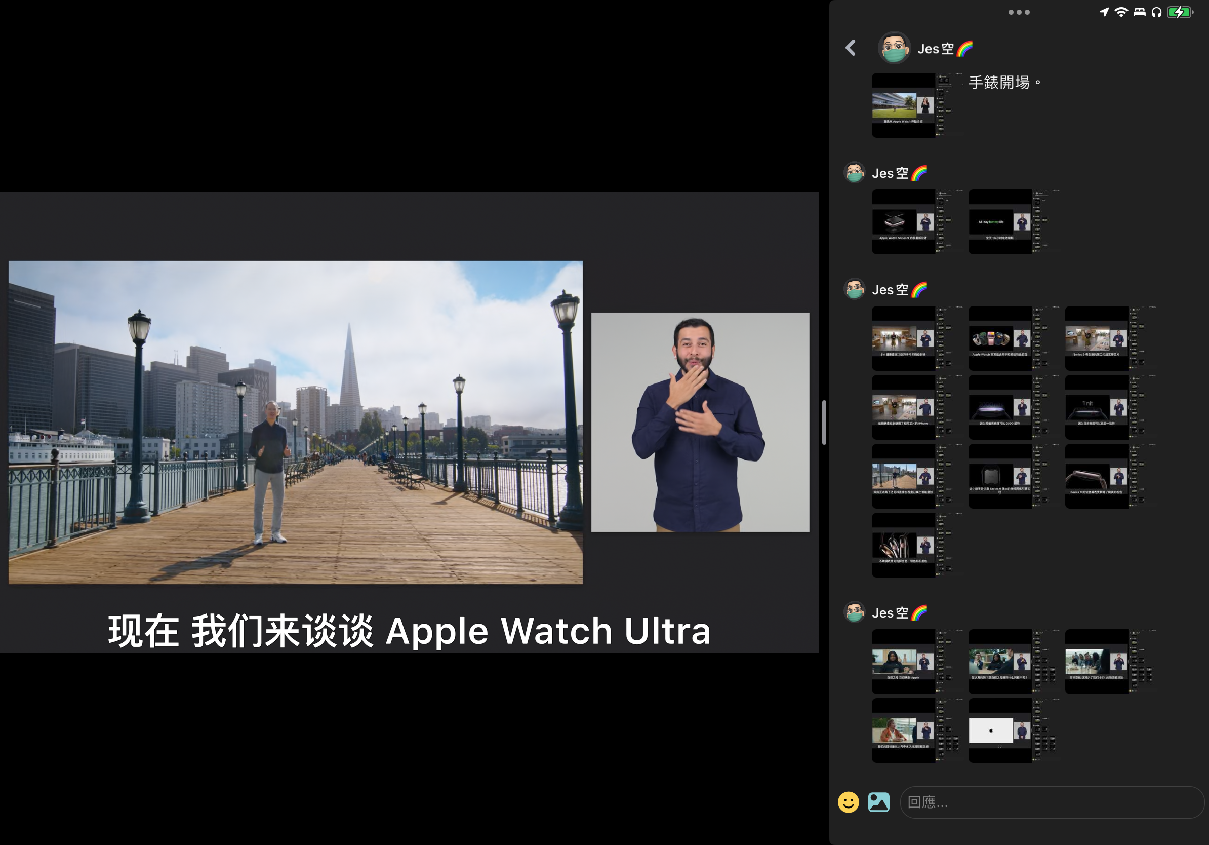The height and width of the screenshot is (845, 1209).
Task: Open the Series 9 ultra wideband chip thumbnail
Action: click(1112, 338)
